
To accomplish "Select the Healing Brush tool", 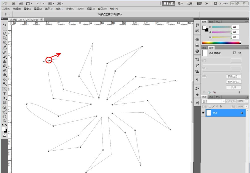I will (x=4, y=52).
